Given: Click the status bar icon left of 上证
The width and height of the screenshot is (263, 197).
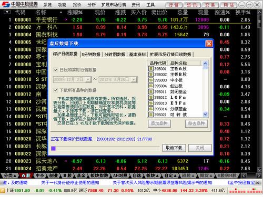Looking at the screenshot, I should point(3,190).
